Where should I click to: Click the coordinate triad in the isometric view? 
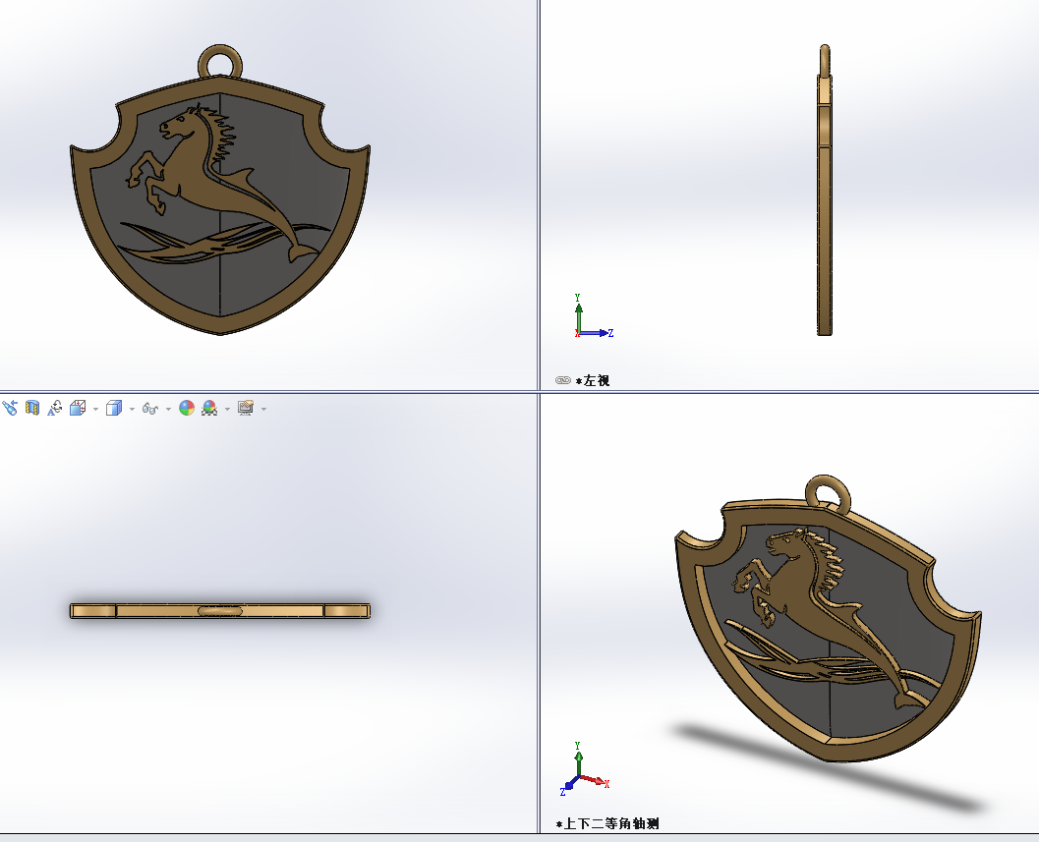pyautogui.click(x=584, y=769)
